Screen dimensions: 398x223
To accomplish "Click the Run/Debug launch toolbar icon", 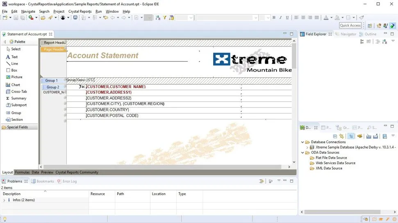I will click(x=31, y=18).
